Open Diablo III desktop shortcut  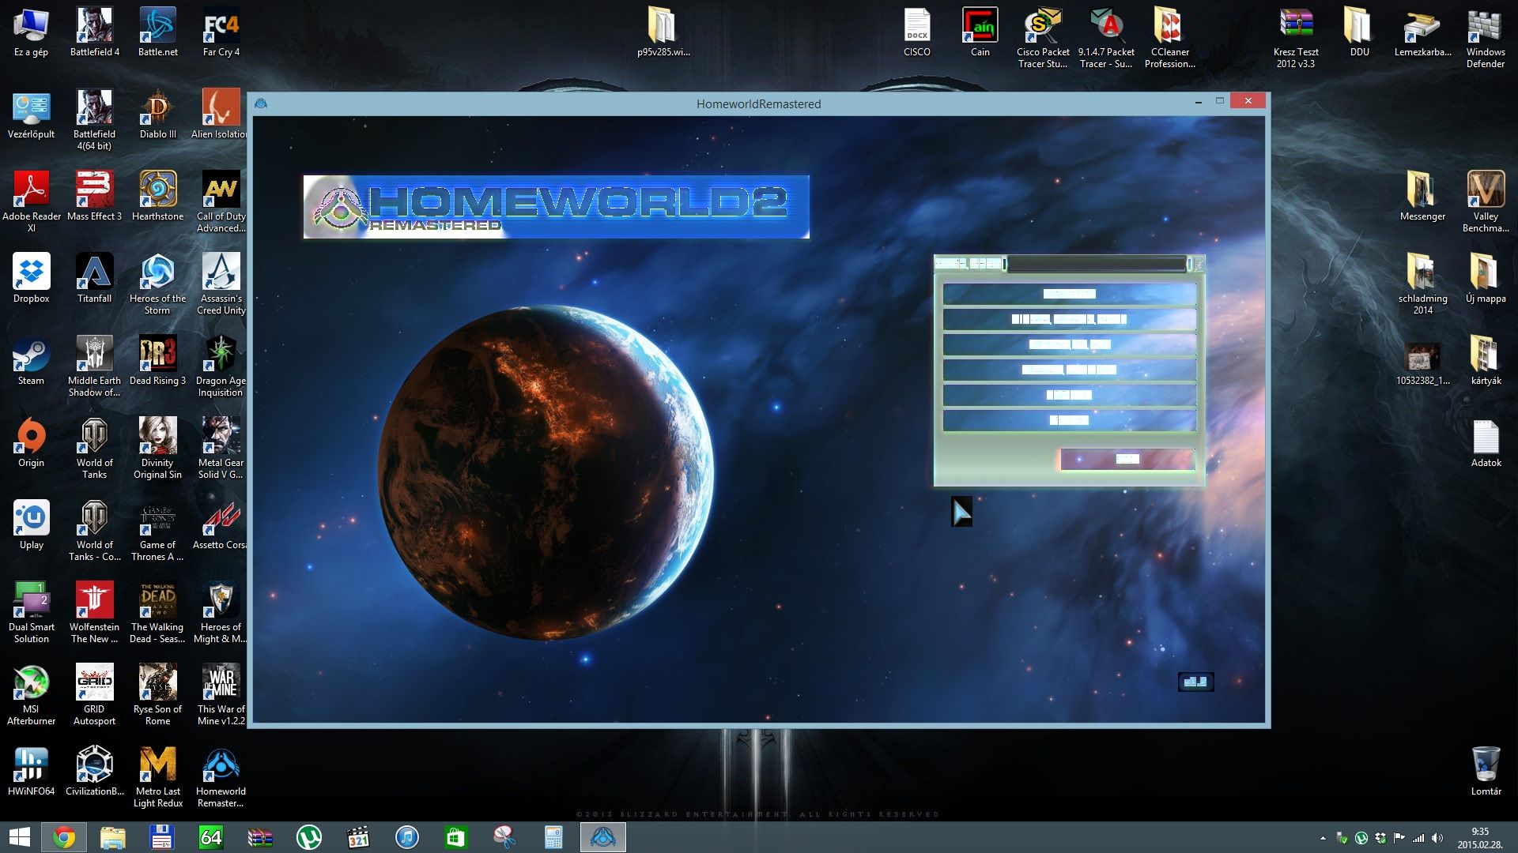(157, 115)
